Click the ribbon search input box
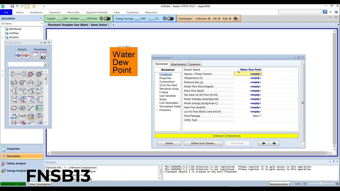Image resolution: width=340 pixels, height=191 pixels. [300, 12]
